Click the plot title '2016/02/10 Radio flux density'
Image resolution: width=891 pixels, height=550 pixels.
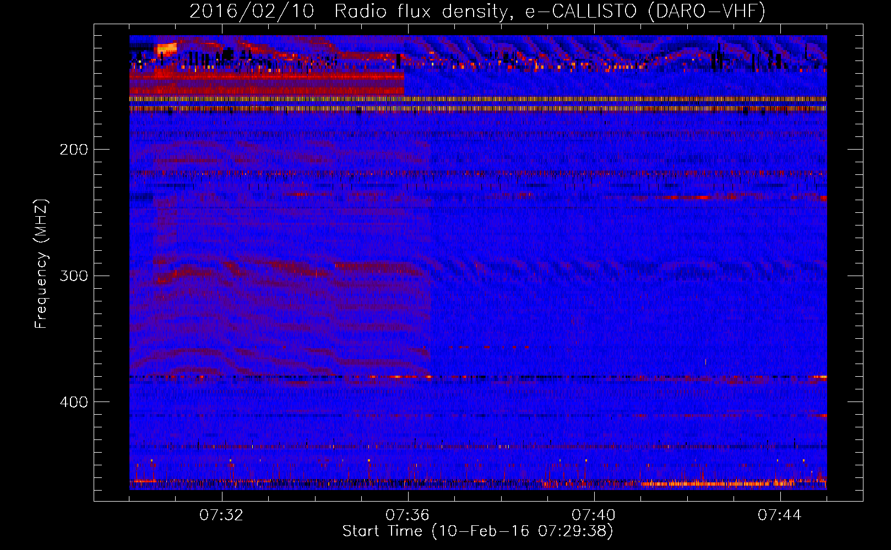477,12
